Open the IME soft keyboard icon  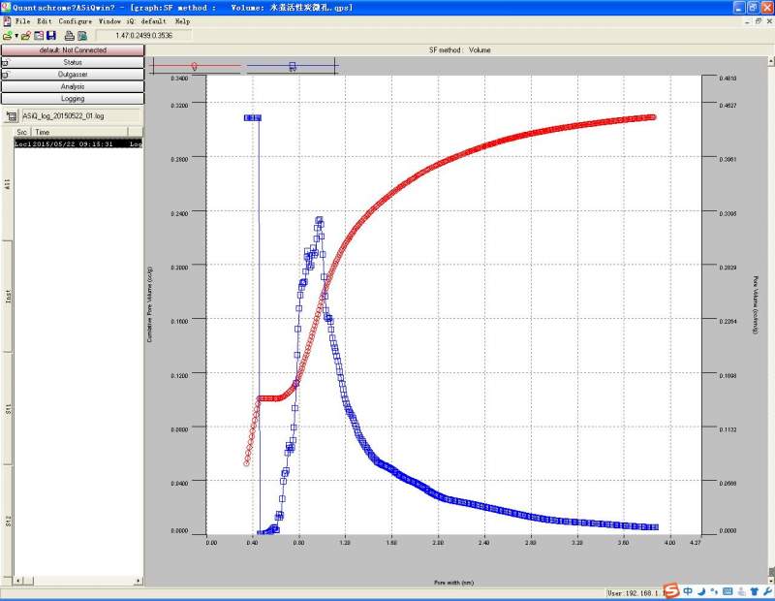[728, 591]
